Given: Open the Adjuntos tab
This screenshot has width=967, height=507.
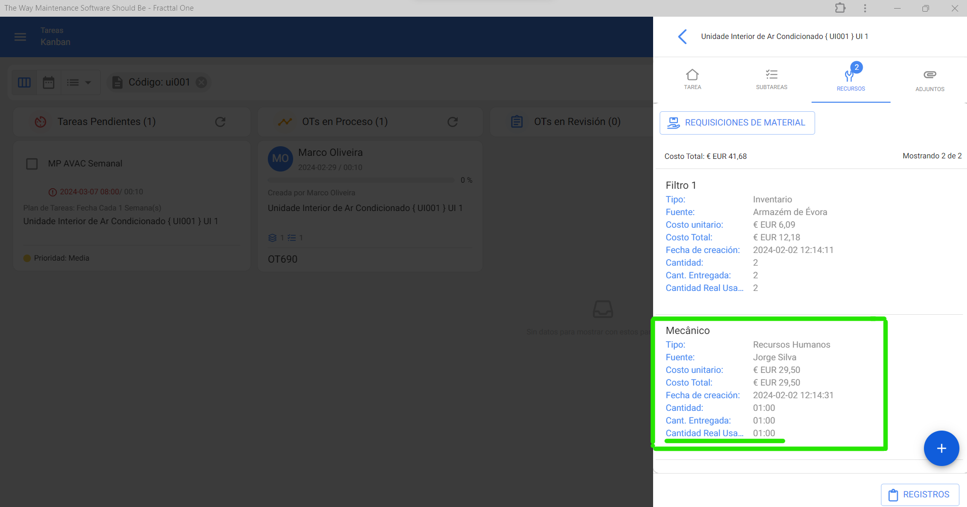Looking at the screenshot, I should pyautogui.click(x=930, y=79).
